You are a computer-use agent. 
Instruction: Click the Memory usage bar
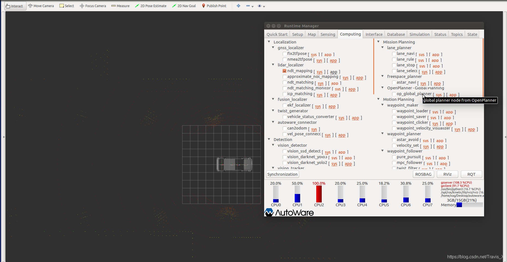click(470, 205)
